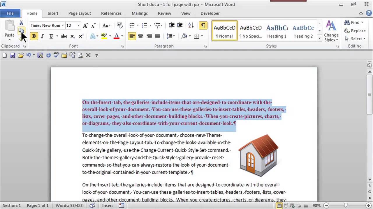Toggle Strikethrough formatting
Viewport: 373px width, 209px height.
[64, 36]
